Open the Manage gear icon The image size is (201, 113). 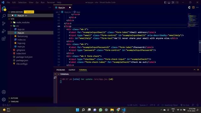4,100
